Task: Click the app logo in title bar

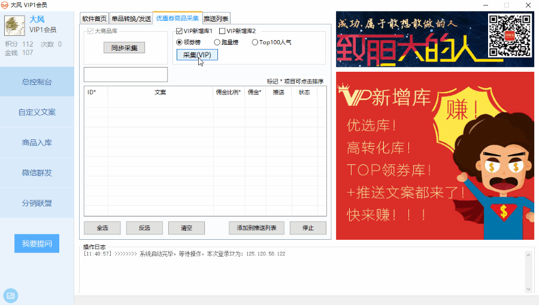Action: pos(5,5)
